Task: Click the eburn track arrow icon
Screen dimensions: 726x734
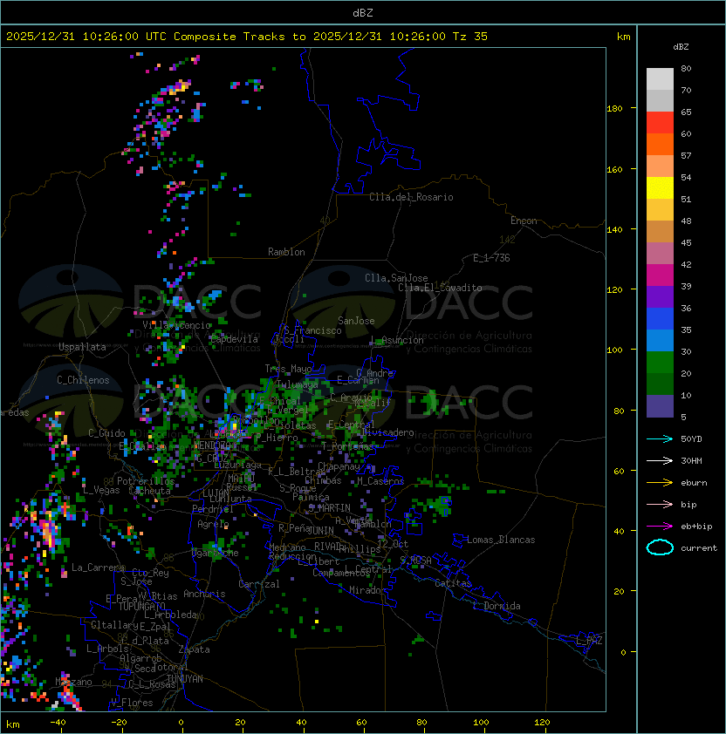Action: [660, 482]
